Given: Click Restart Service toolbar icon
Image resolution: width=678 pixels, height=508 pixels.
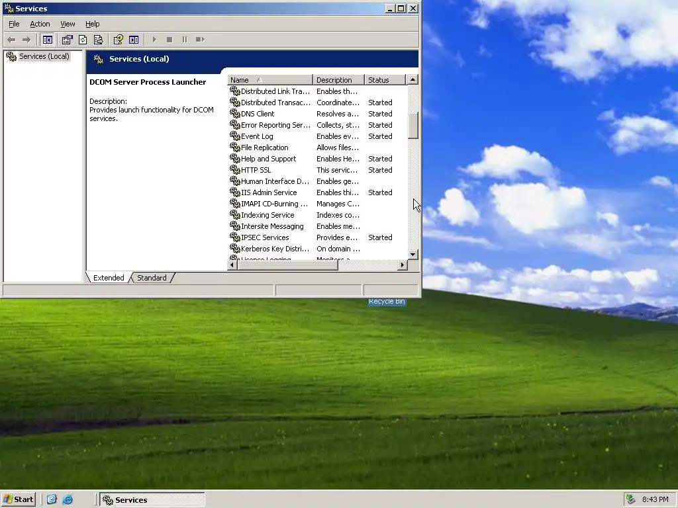Looking at the screenshot, I should point(200,40).
